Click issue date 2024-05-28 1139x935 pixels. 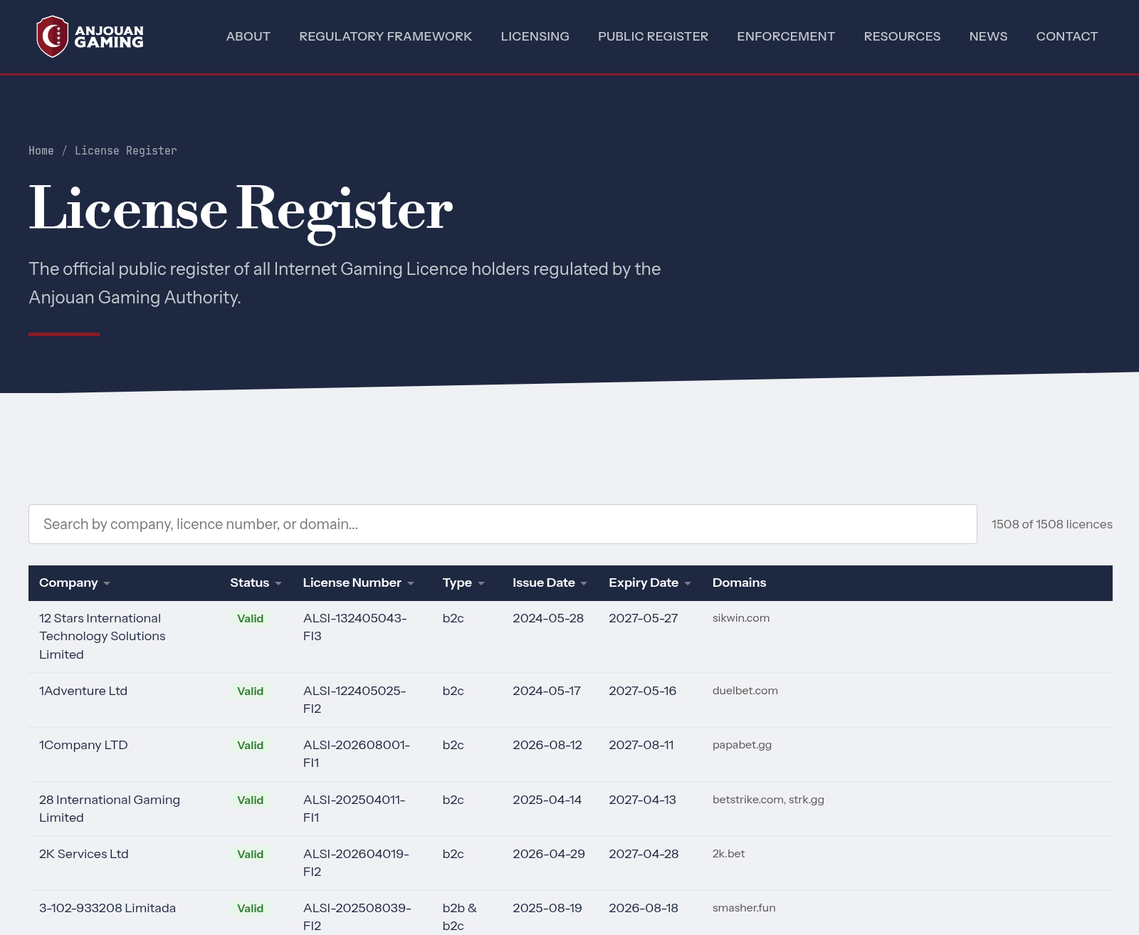coord(548,618)
